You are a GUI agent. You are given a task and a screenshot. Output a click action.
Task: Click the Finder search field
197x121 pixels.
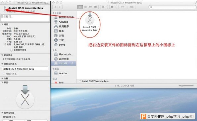point(172,7)
